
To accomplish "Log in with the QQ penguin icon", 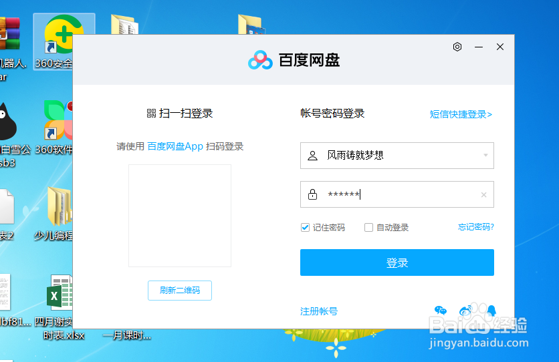I will click(491, 311).
